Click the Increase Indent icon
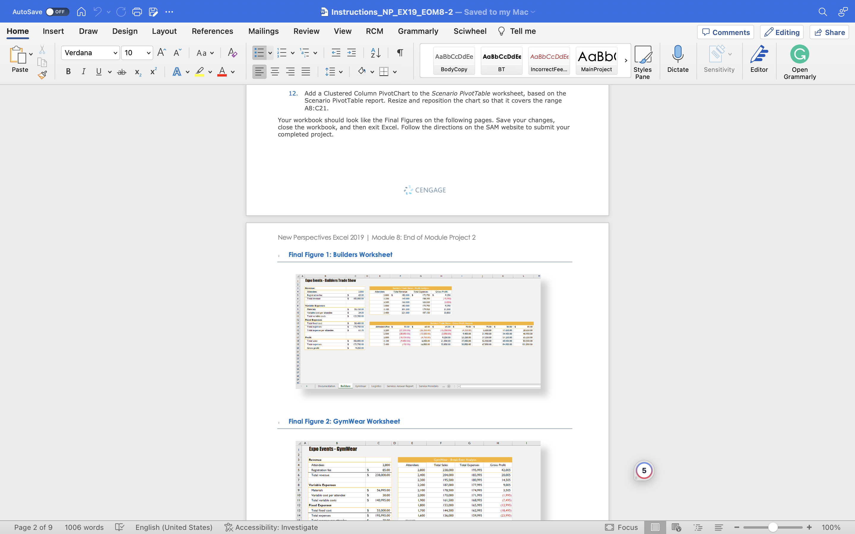 click(x=351, y=53)
